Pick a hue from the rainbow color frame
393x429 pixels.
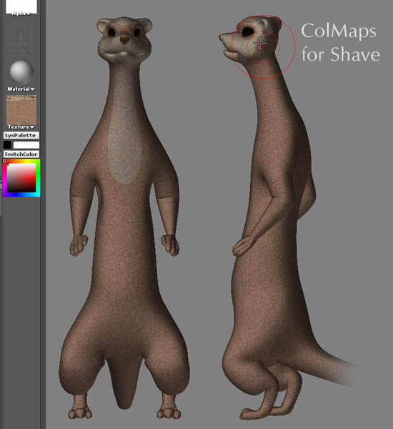[x=38, y=178]
